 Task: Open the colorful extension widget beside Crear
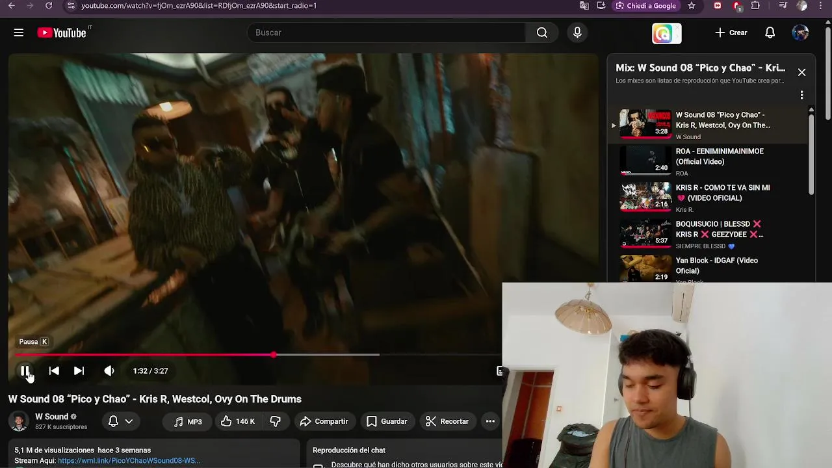(666, 33)
